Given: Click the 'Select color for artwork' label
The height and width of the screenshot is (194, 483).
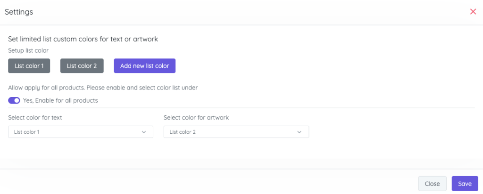Looking at the screenshot, I should coord(196,118).
